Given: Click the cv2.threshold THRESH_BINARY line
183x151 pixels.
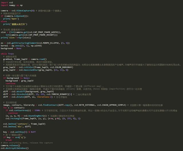Looking at the screenshot, I should click(37, 94).
